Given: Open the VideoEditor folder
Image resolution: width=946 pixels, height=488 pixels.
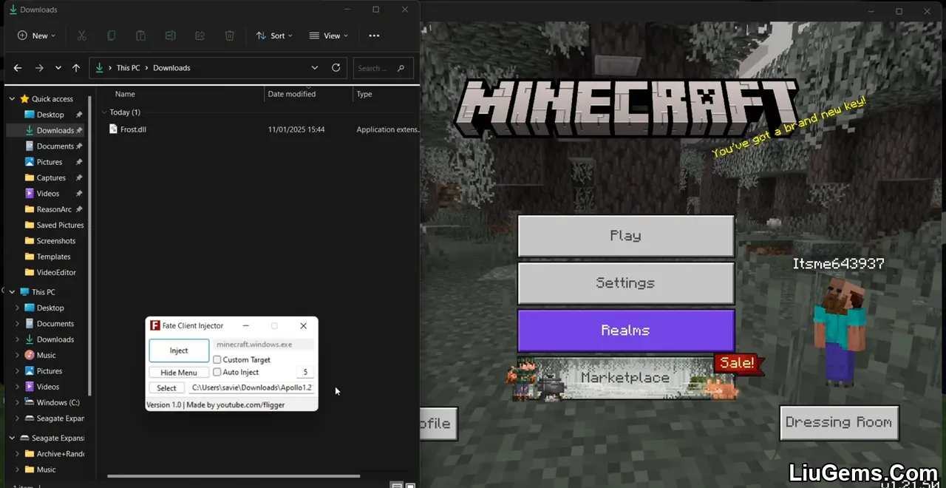Looking at the screenshot, I should coord(55,272).
